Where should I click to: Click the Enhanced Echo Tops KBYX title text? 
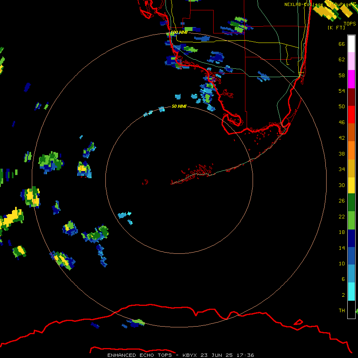tap(181, 355)
